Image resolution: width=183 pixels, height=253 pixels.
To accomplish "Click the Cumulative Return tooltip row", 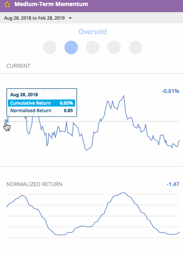I will (42, 103).
